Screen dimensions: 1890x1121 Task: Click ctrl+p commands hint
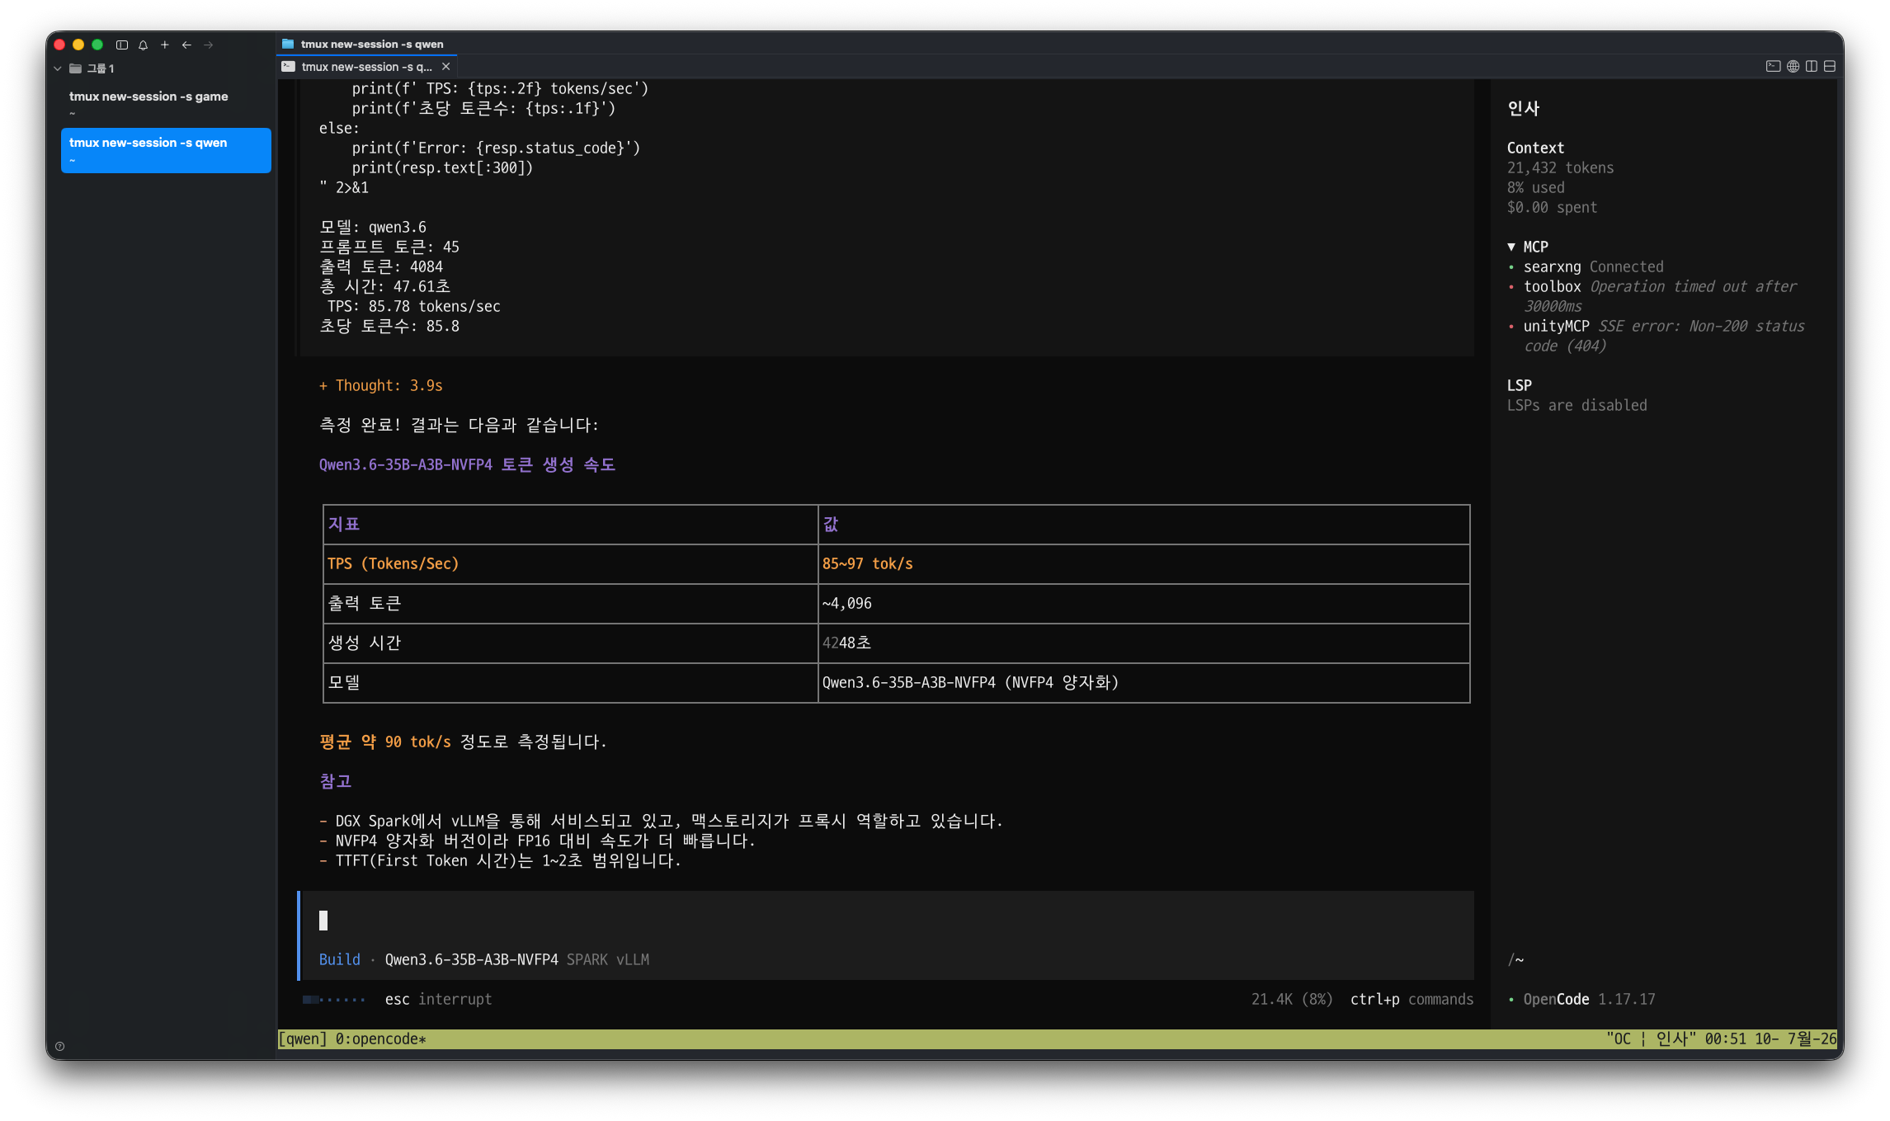[x=1412, y=999]
